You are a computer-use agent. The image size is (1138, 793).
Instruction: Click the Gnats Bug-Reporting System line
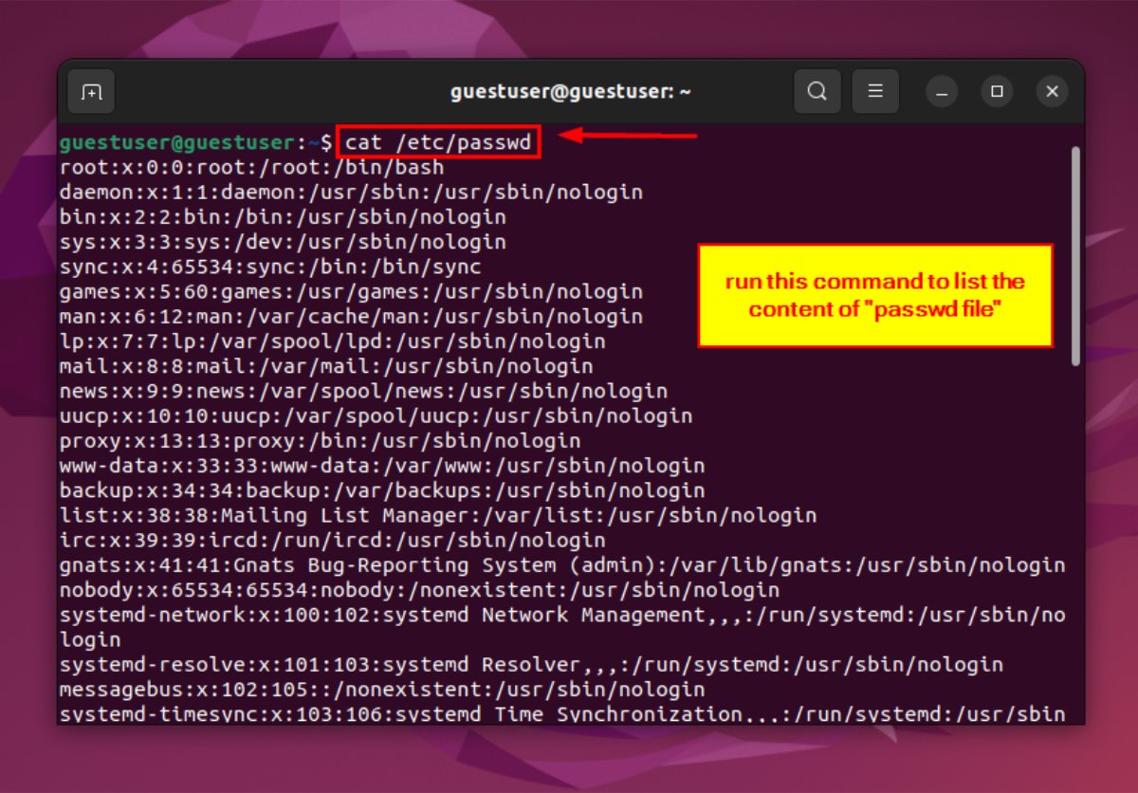tap(561, 565)
